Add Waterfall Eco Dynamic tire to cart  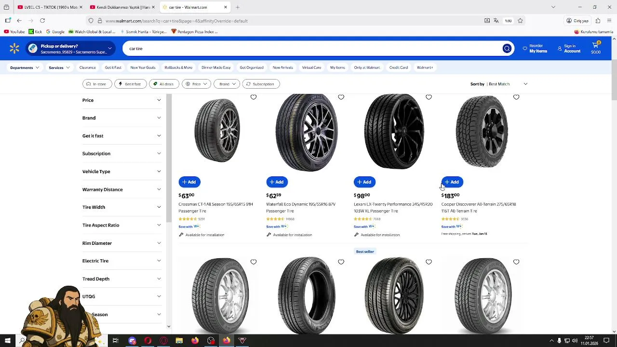coord(277,182)
